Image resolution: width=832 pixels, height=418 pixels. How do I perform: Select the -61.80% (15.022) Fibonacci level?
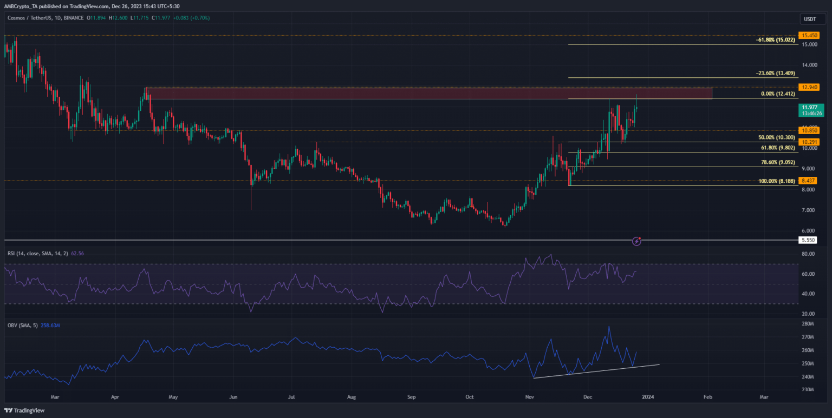click(775, 40)
